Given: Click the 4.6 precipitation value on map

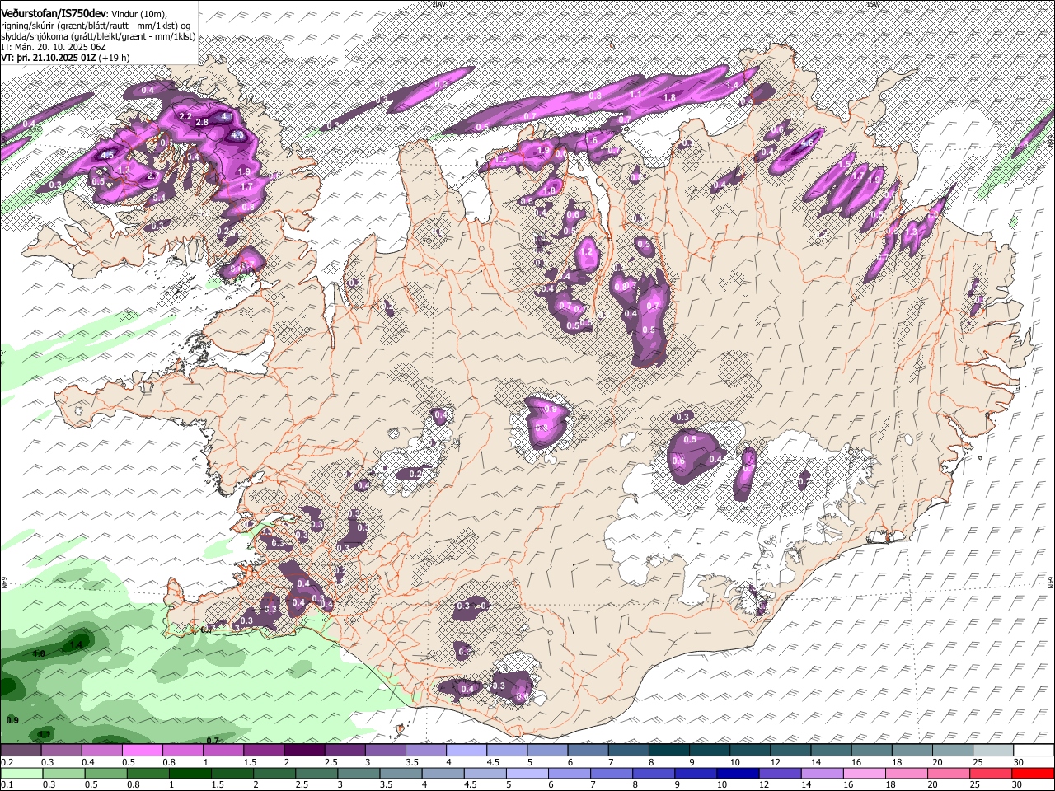Looking at the screenshot, I should click(808, 143).
